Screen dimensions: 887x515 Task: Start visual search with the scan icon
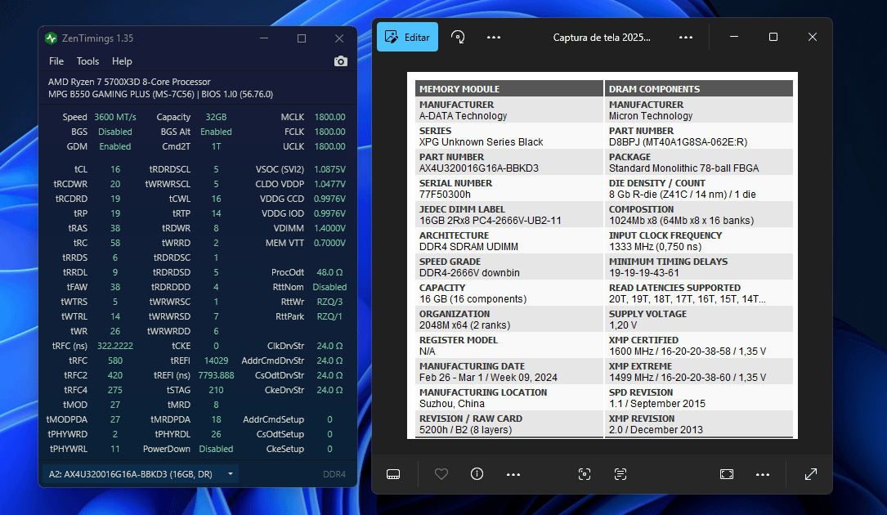coord(585,474)
